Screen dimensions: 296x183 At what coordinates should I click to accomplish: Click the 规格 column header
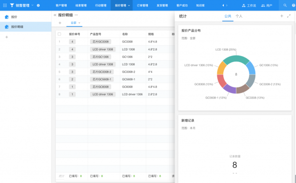point(151,34)
